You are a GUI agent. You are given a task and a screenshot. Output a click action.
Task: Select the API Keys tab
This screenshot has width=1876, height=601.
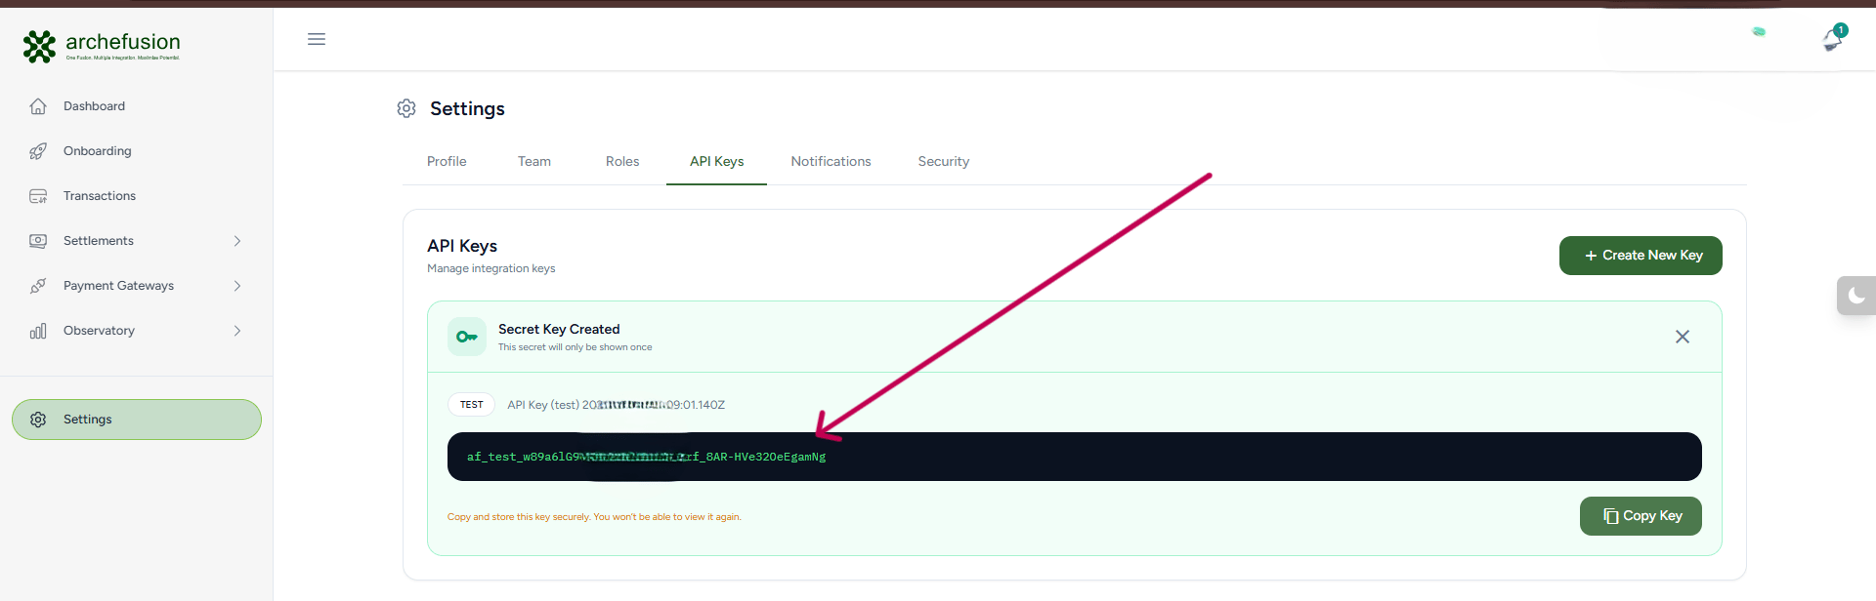coord(716,161)
